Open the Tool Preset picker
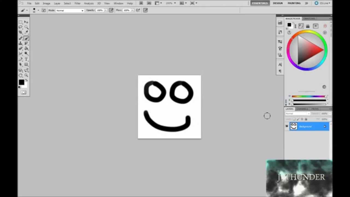This screenshot has width=350, height=197. pos(24,10)
